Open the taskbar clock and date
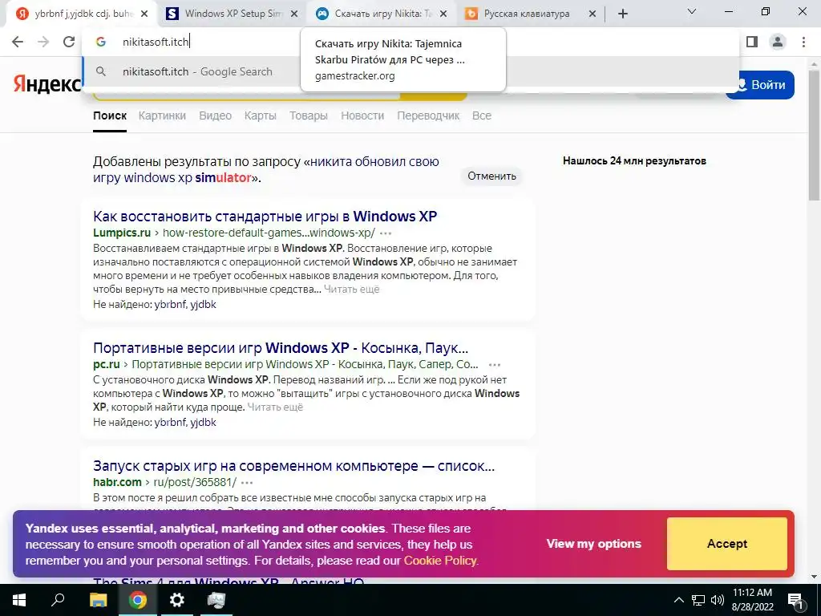The height and width of the screenshot is (616, 821). pos(752,600)
